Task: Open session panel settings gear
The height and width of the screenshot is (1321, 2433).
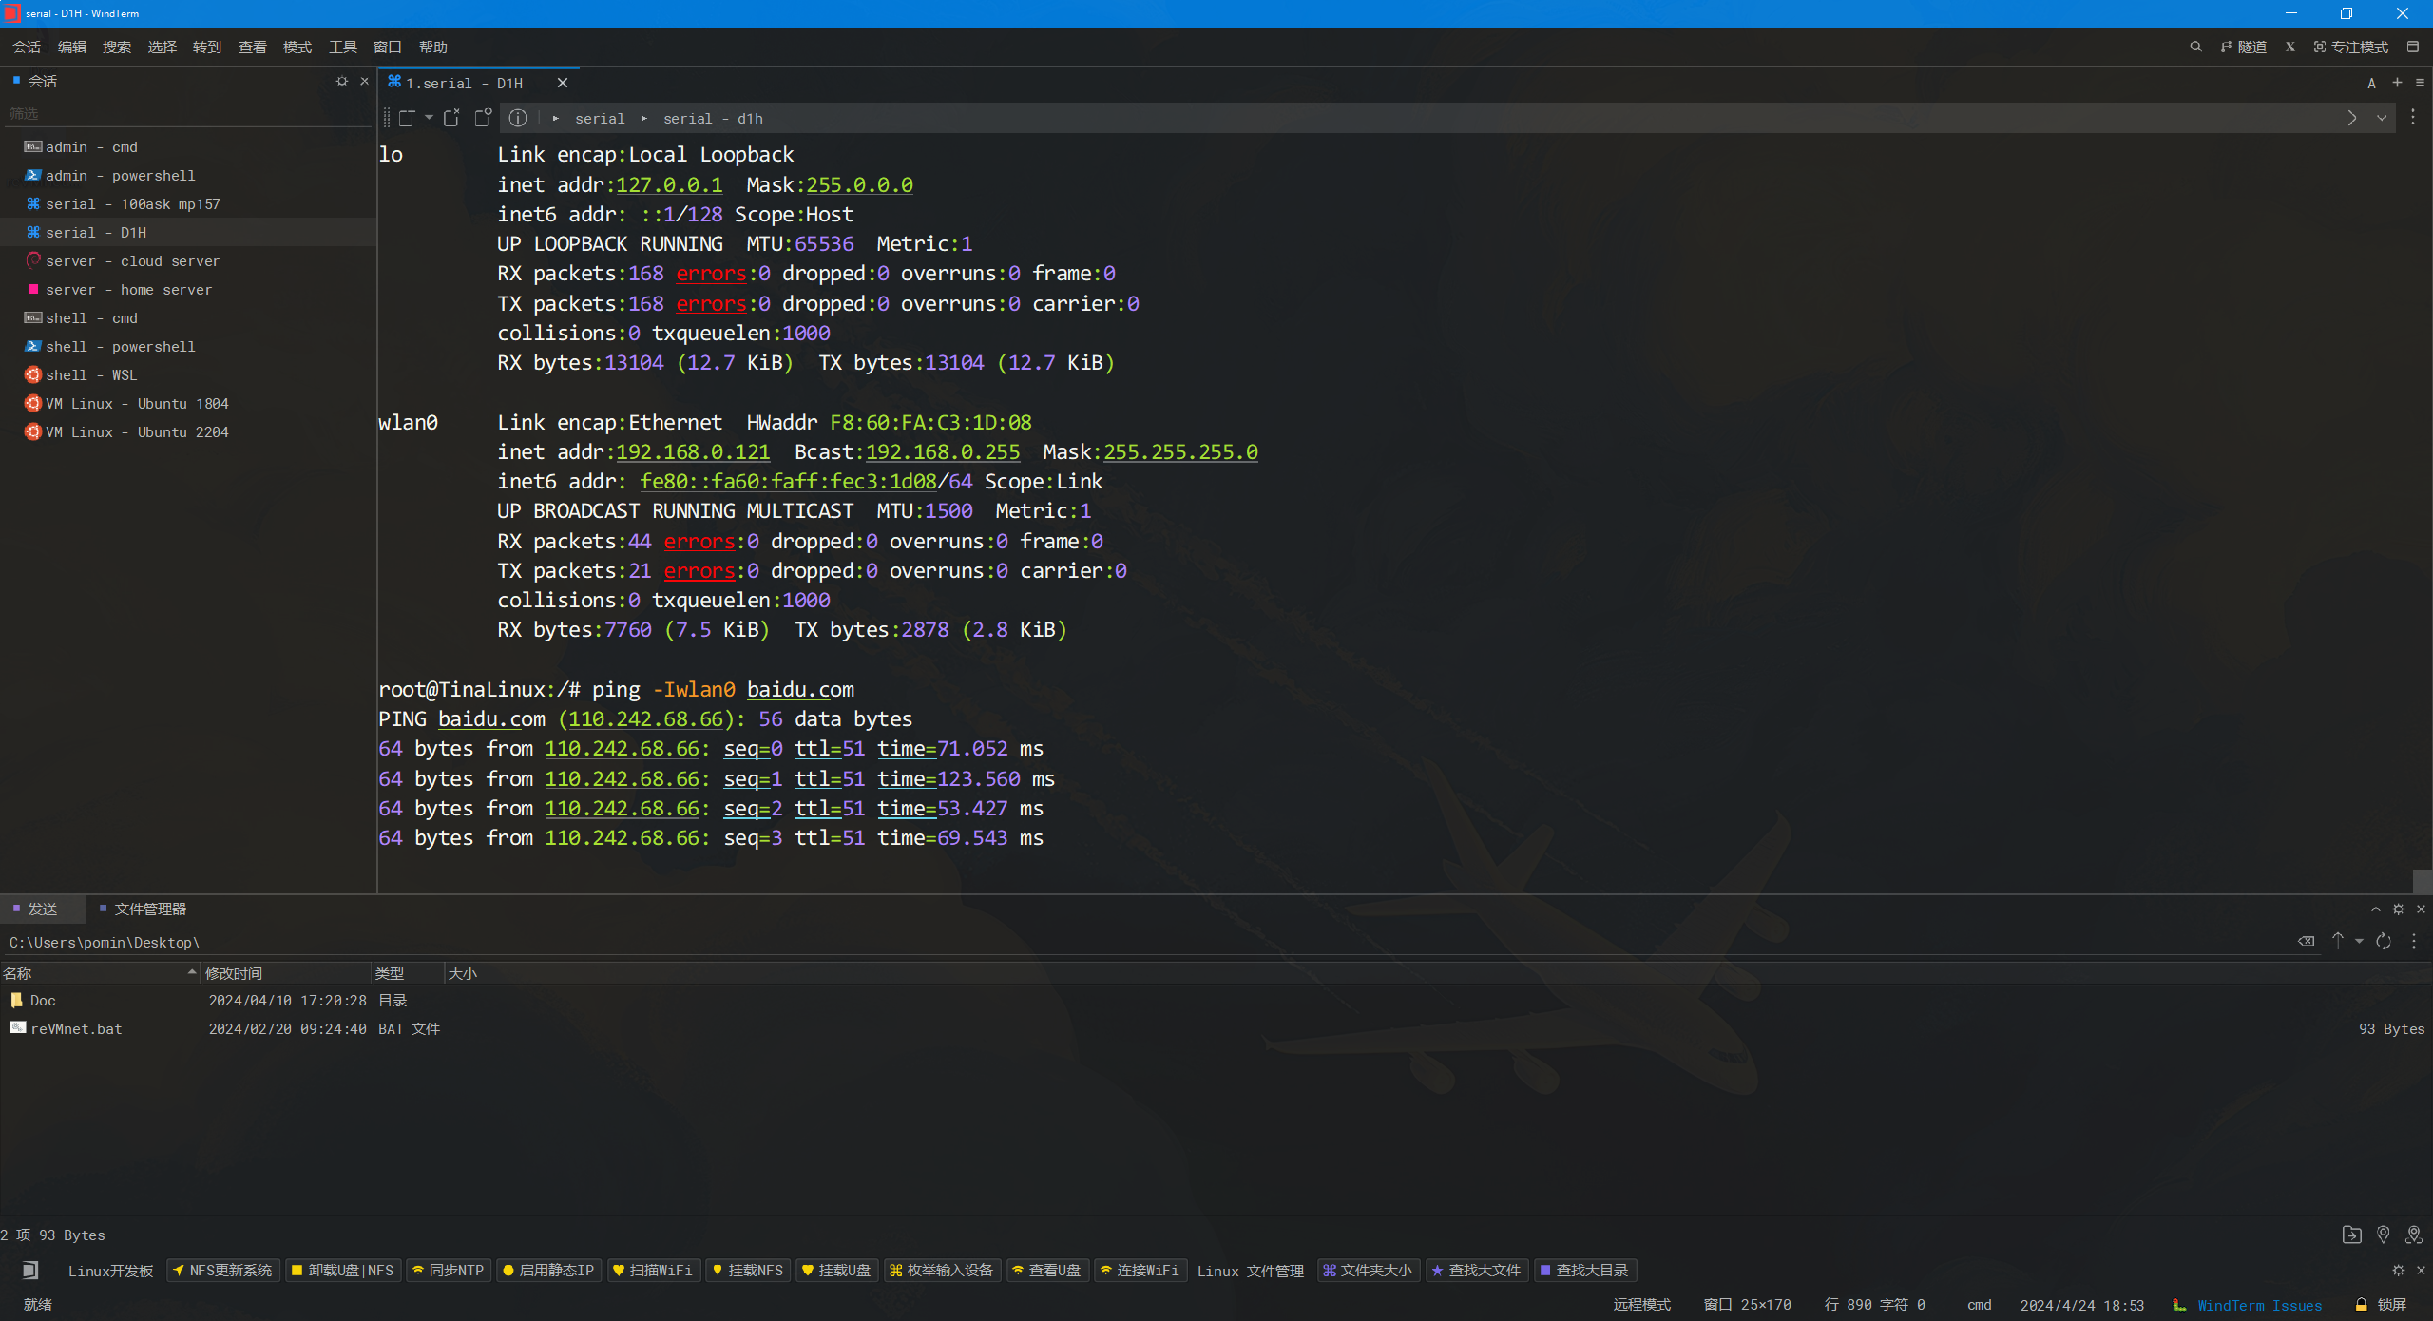Action: pos(342,81)
